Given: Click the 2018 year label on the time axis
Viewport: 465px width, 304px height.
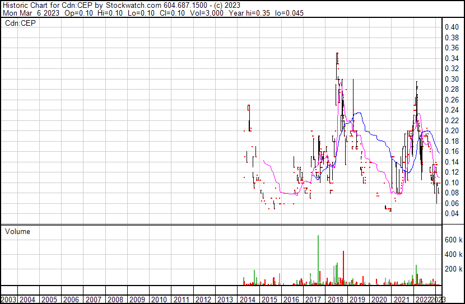Looking at the screenshot, I should 335,300.
